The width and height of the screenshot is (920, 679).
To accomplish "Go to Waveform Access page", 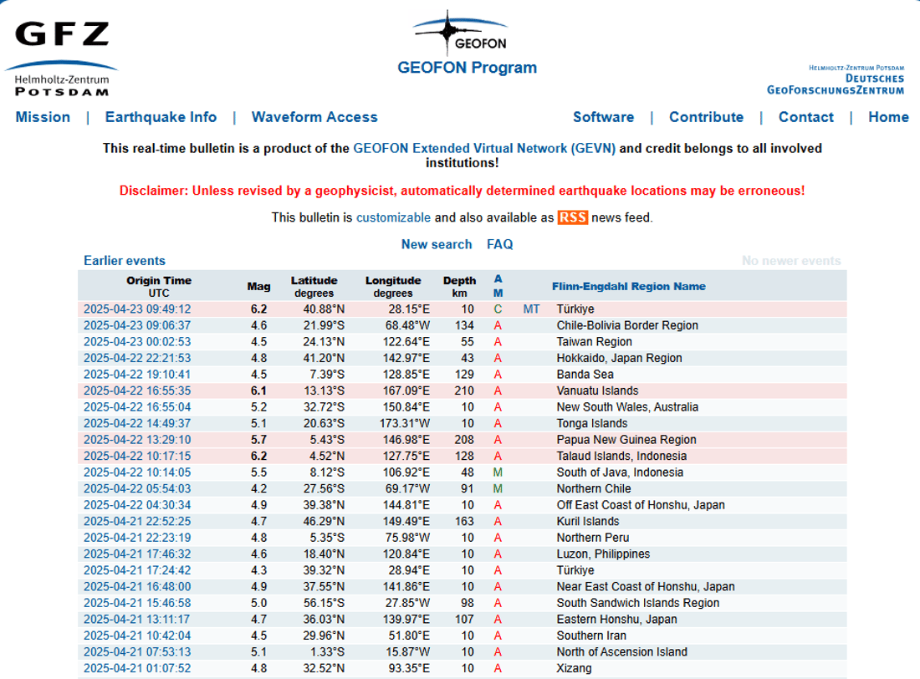I will click(x=314, y=117).
